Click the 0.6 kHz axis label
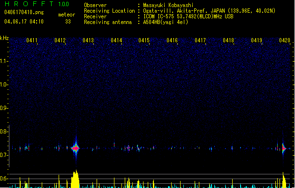Screen dimensions: 295x188 pos(4,179)
